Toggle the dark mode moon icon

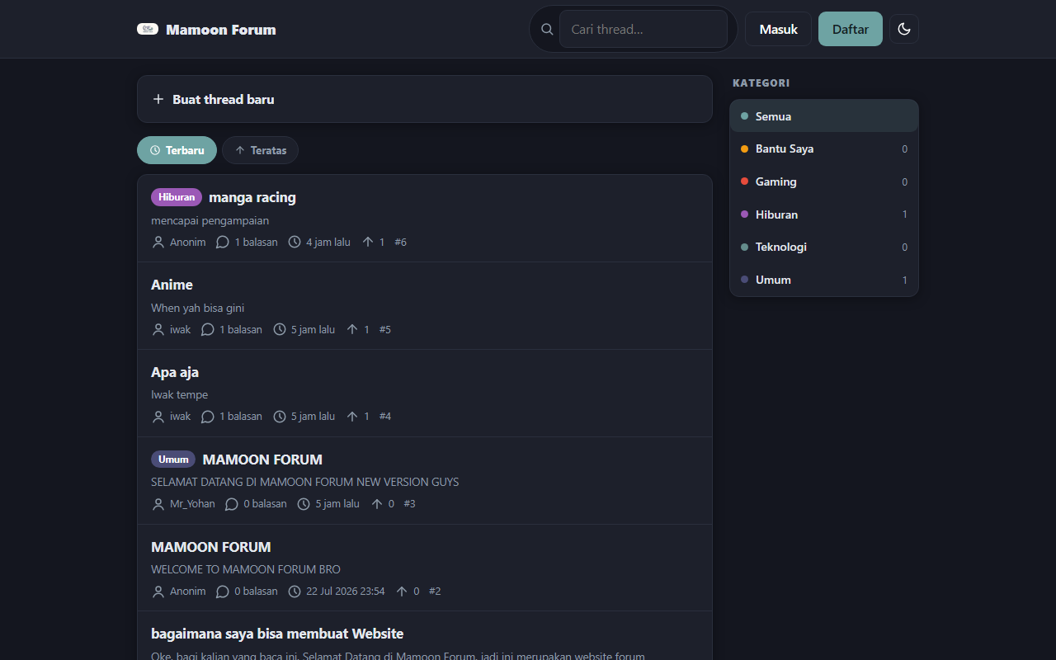click(904, 29)
